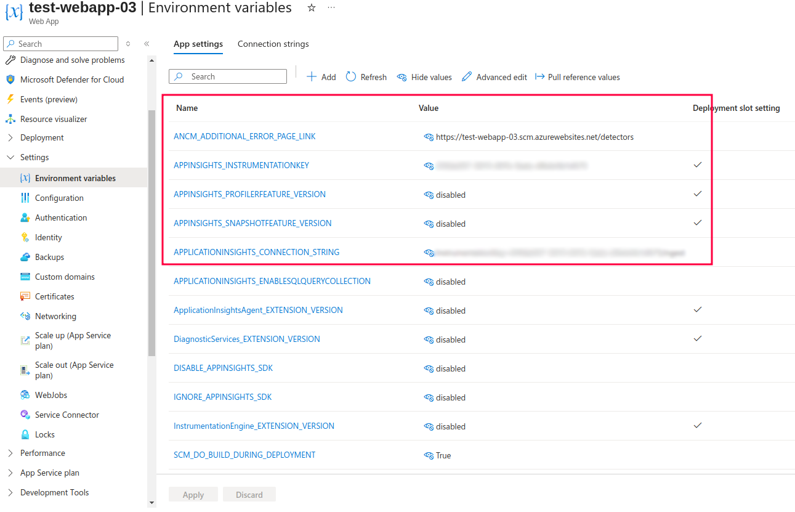Expand the Performance section in the sidebar
The height and width of the screenshot is (512, 795).
pos(10,453)
